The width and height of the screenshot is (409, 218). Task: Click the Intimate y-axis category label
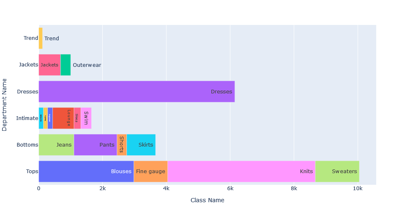pos(27,118)
